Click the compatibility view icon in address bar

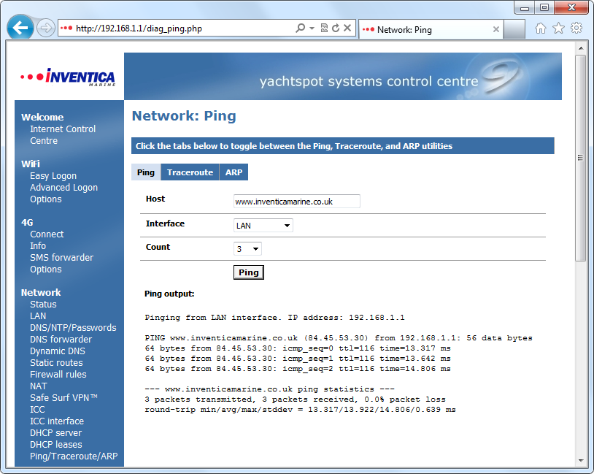point(324,28)
